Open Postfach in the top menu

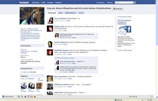pos(58,3)
